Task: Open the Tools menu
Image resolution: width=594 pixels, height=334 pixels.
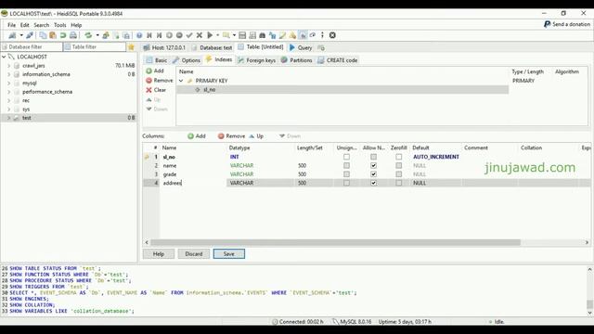Action: 59,25
